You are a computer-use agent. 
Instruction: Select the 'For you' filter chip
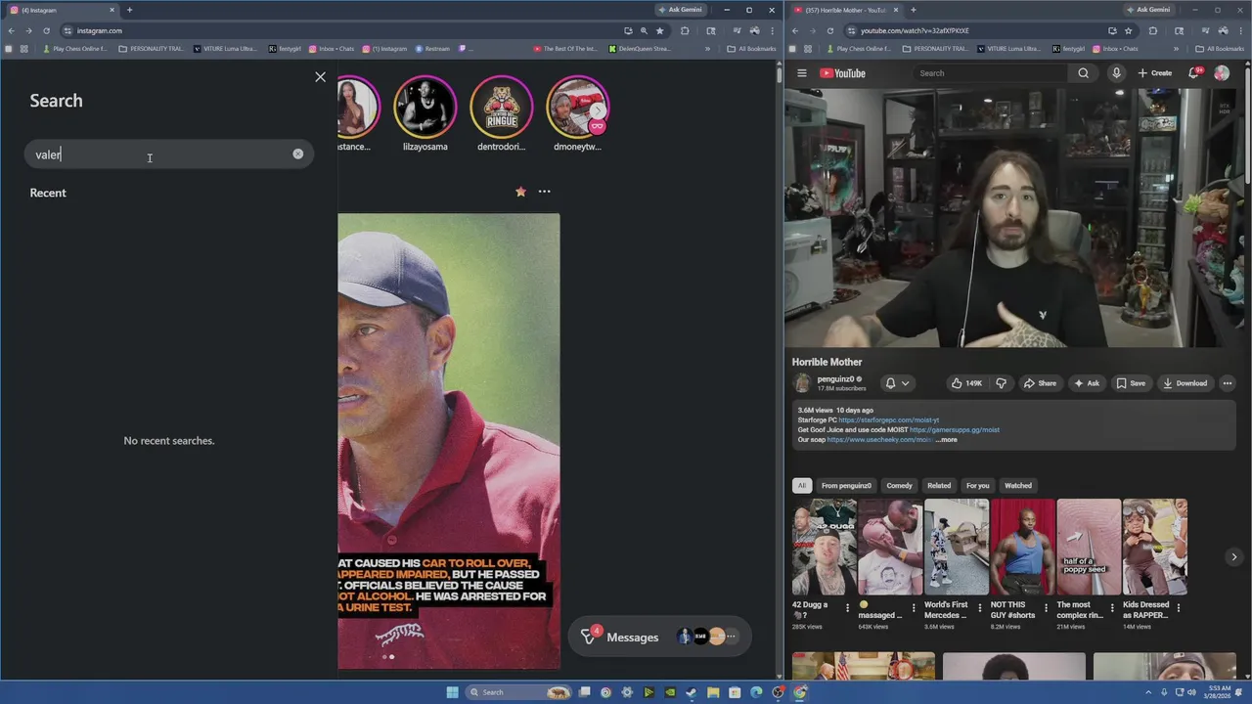coord(977,485)
